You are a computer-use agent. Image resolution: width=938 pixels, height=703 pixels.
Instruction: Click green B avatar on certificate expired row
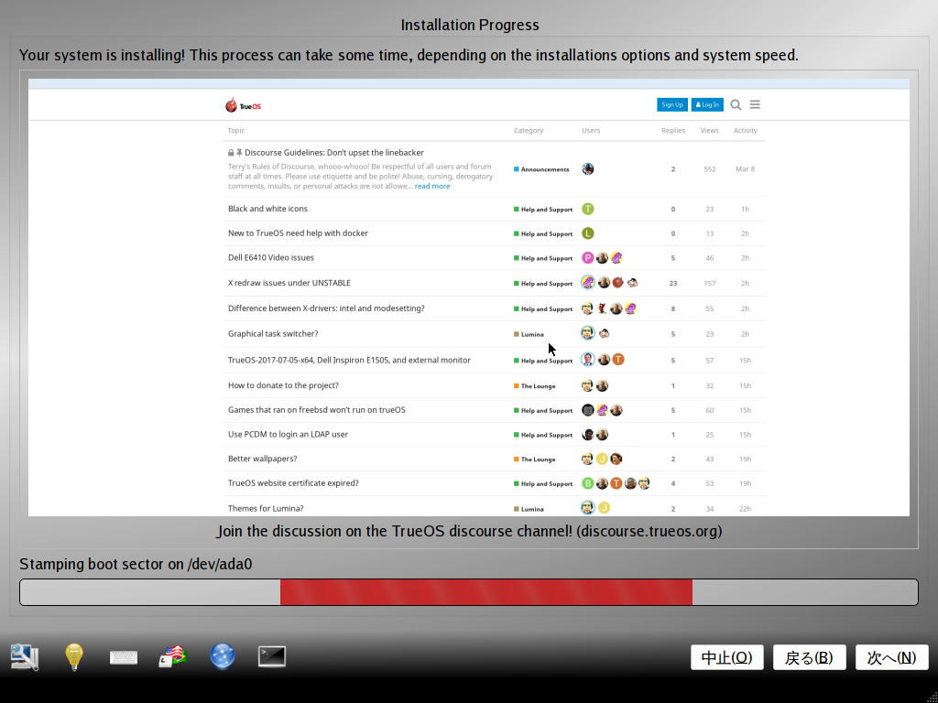(588, 483)
